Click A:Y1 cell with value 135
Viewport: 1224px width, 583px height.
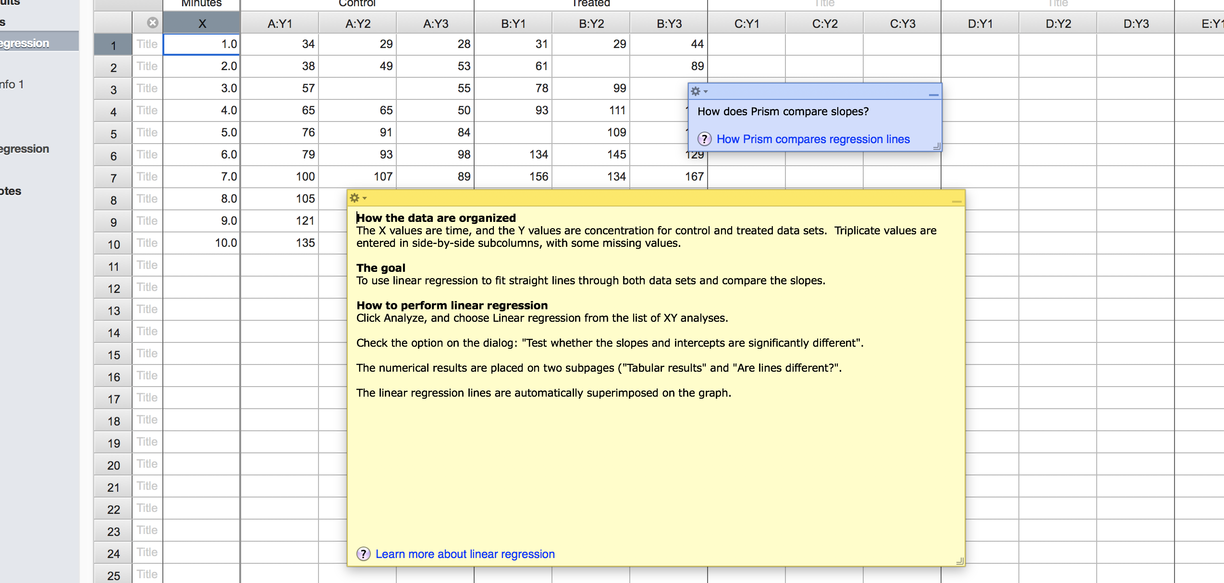[280, 243]
